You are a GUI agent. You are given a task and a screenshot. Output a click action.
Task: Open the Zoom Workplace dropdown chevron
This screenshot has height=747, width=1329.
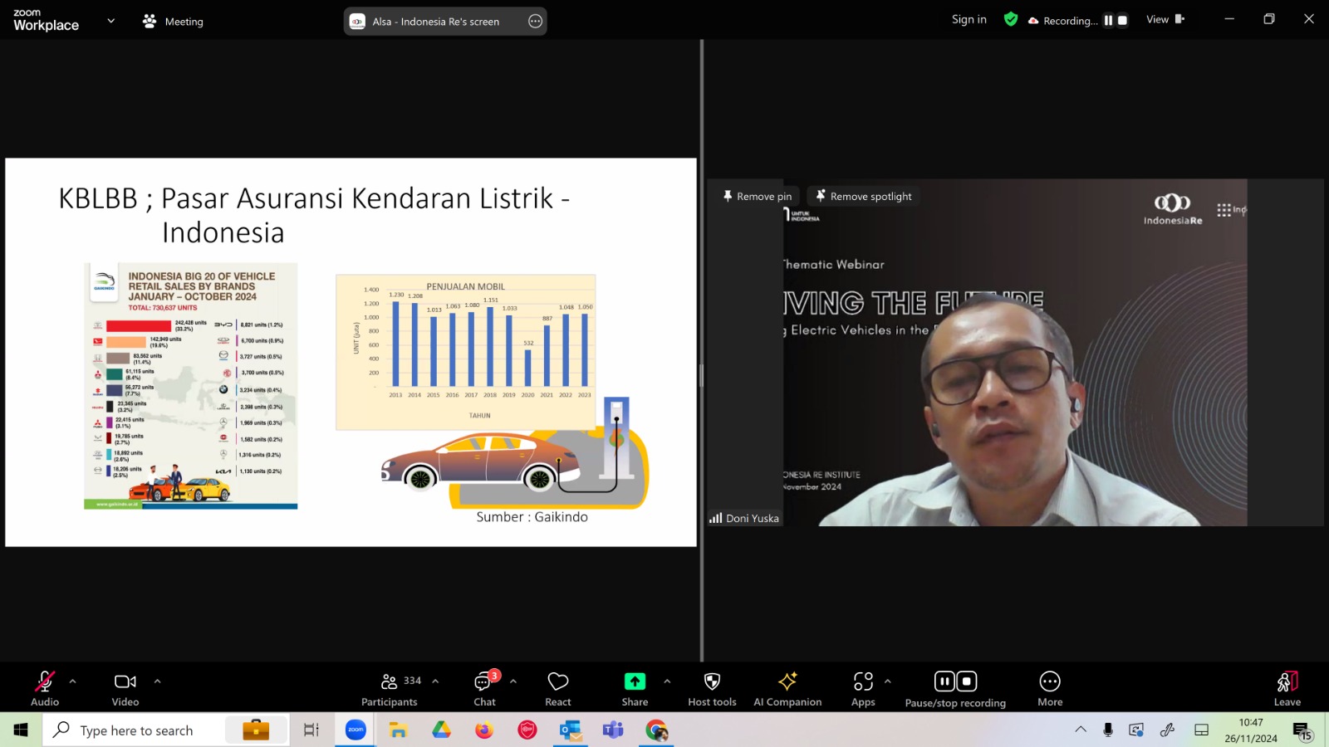coord(111,21)
